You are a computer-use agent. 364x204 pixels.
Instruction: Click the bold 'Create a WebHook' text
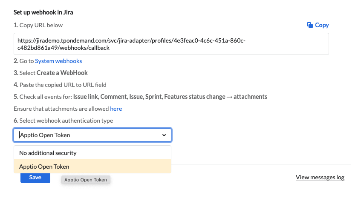point(62,73)
